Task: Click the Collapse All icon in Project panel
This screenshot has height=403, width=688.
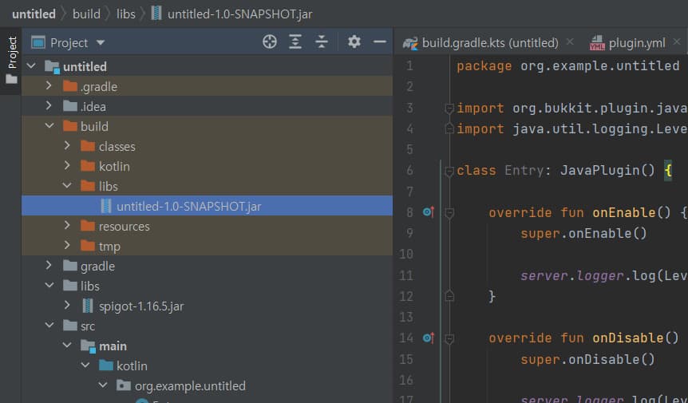Action: 321,42
